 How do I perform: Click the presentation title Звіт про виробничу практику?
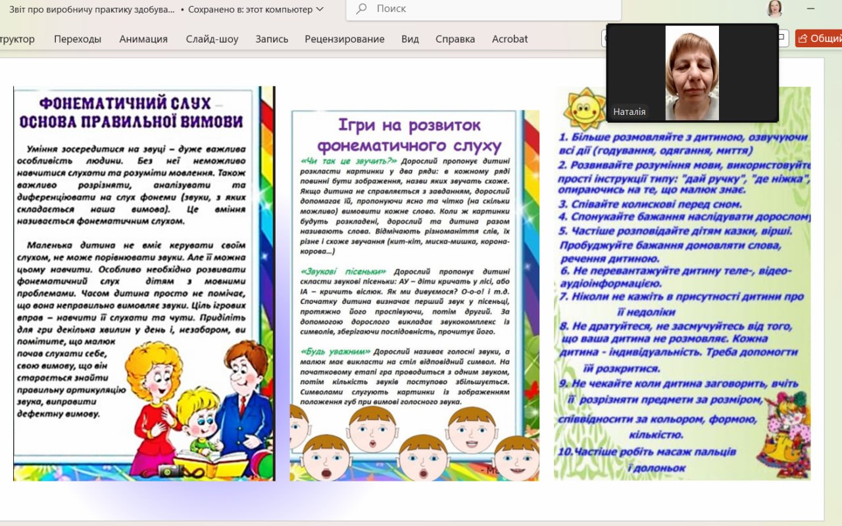[x=92, y=9]
